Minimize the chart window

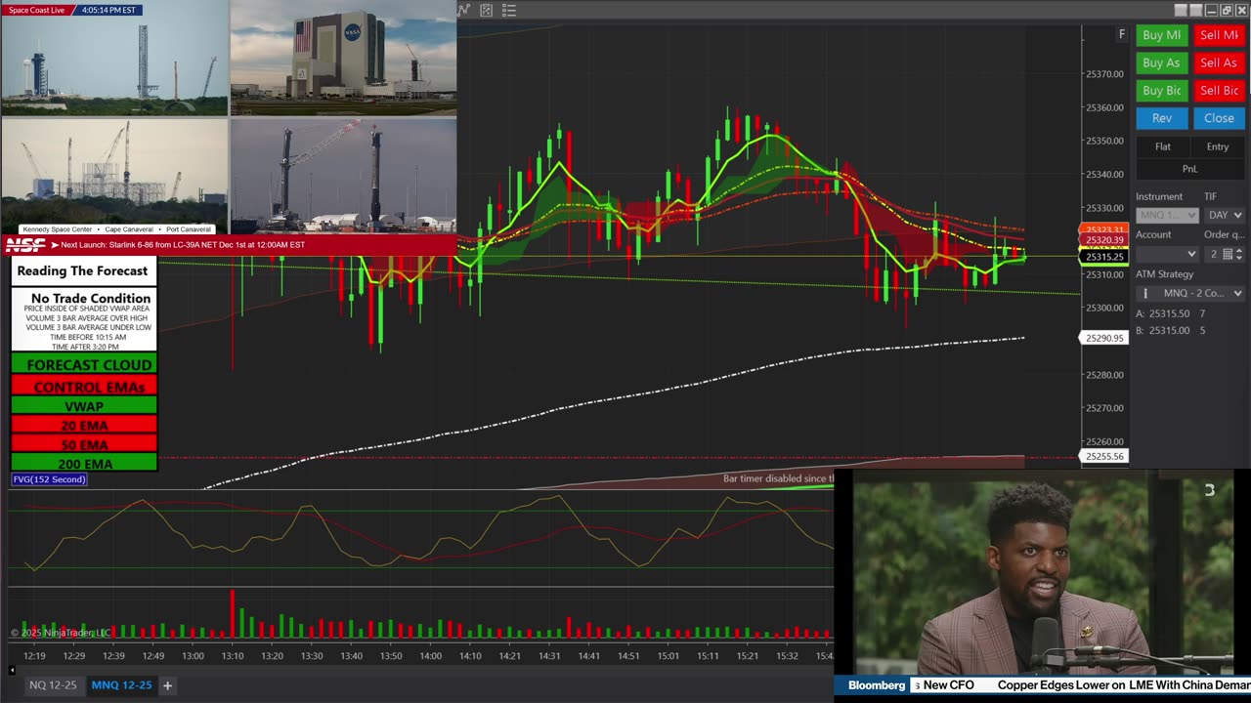point(1212,10)
